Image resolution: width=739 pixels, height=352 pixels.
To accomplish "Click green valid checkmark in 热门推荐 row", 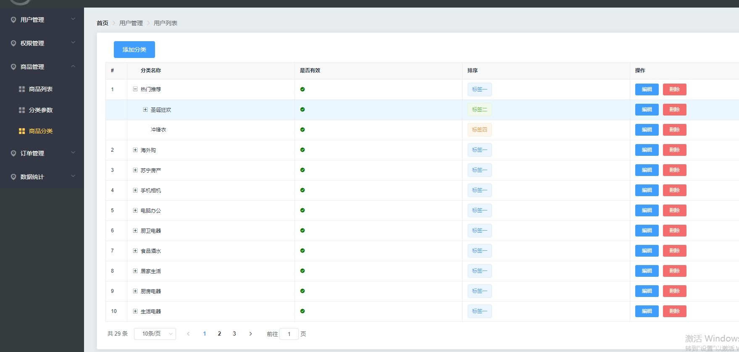I will point(302,89).
